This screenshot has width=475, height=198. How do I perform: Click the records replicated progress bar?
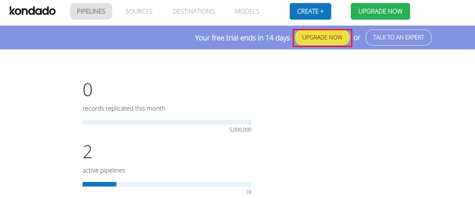coord(167,122)
